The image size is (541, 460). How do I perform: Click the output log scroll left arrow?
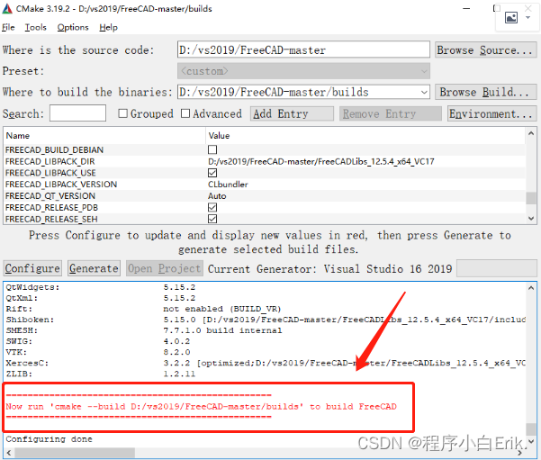click(9, 453)
